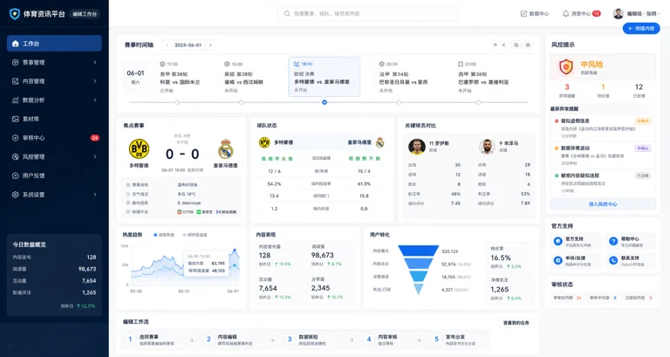Go to next date after 2024-06-01
Viewport: 670px width, 357px height.
click(x=210, y=45)
